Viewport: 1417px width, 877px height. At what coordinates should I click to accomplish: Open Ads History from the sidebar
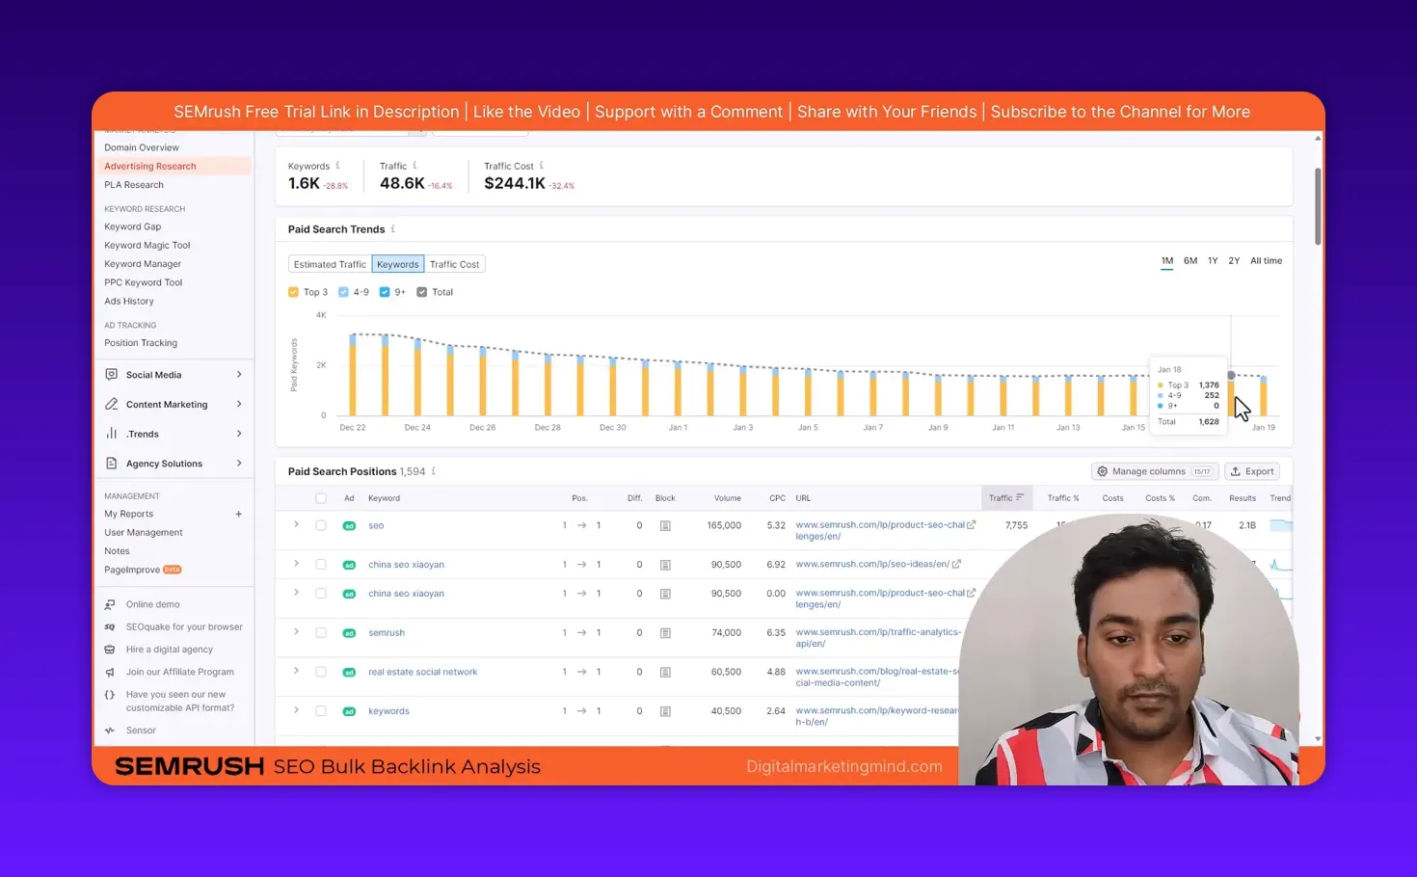point(128,301)
